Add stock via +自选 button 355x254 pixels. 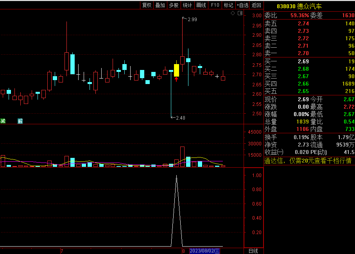tap(242, 5)
